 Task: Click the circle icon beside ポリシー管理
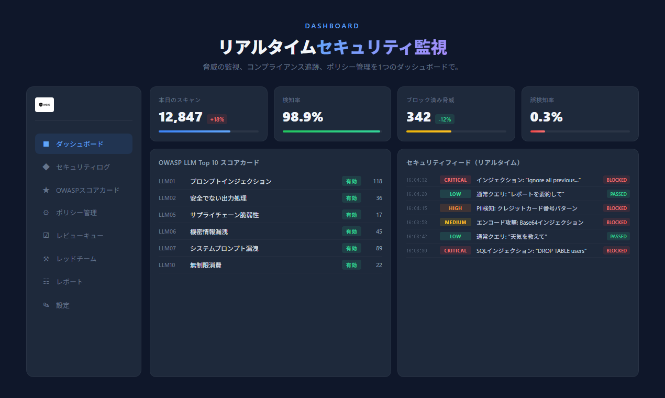tap(46, 213)
